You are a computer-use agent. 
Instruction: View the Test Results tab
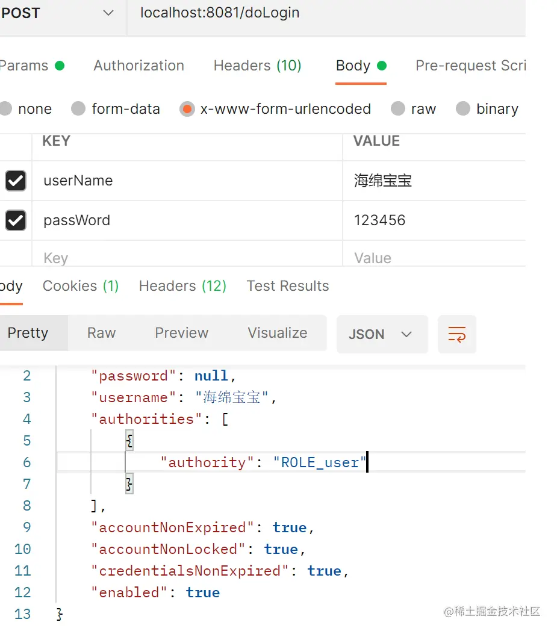click(287, 286)
